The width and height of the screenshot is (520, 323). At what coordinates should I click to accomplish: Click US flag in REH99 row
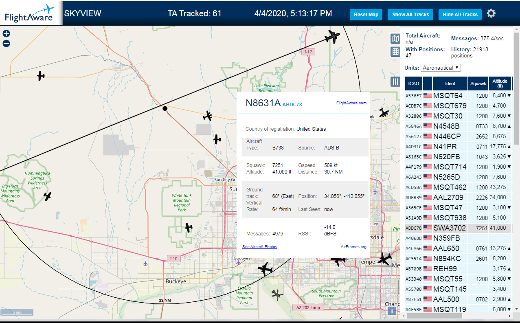coord(428,269)
